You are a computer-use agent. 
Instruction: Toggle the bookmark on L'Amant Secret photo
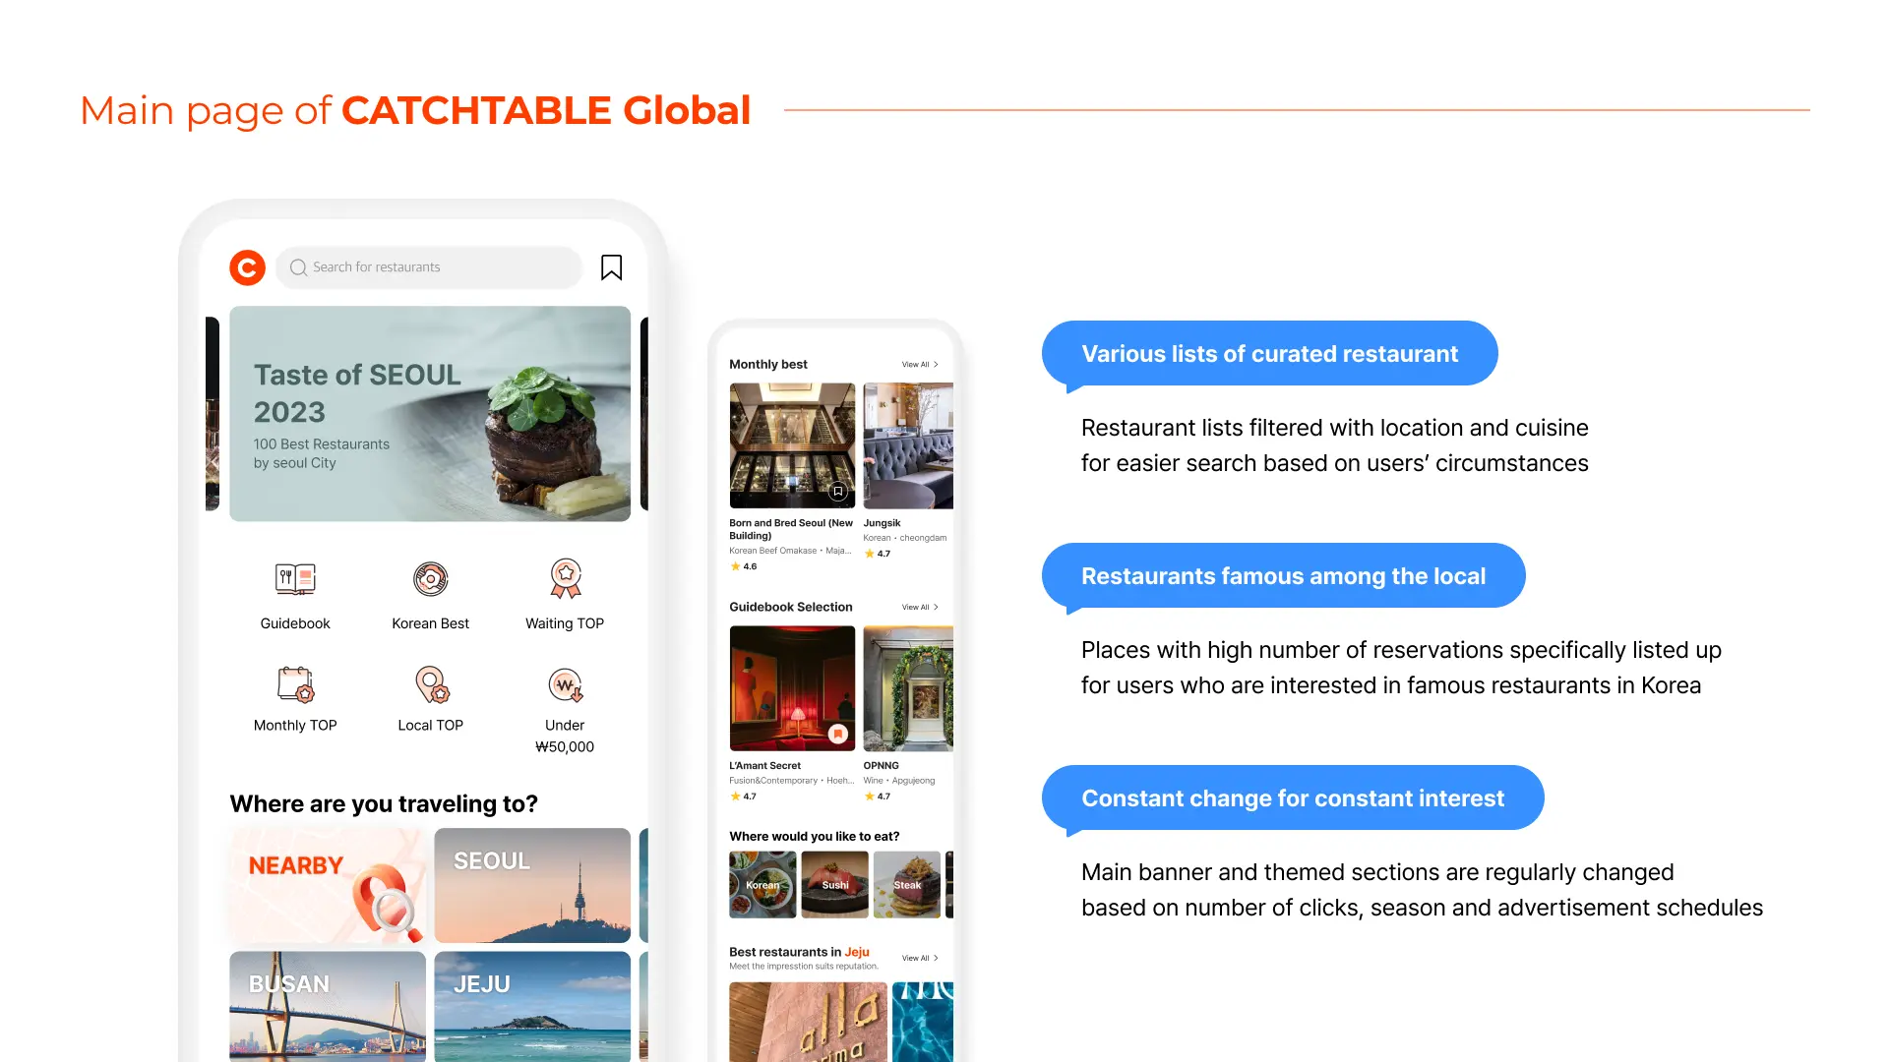click(838, 734)
